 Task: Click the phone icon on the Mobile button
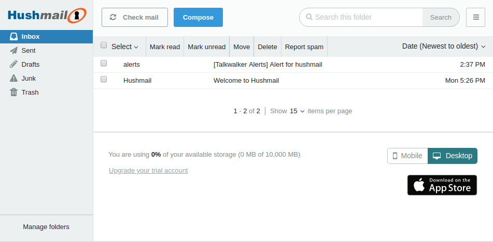(x=395, y=156)
